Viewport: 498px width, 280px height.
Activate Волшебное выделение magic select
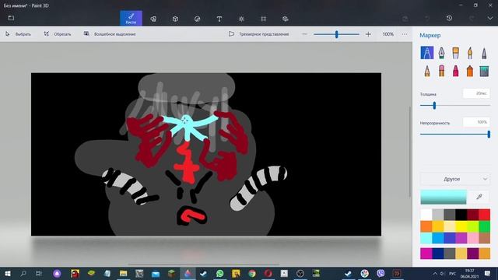coord(110,34)
